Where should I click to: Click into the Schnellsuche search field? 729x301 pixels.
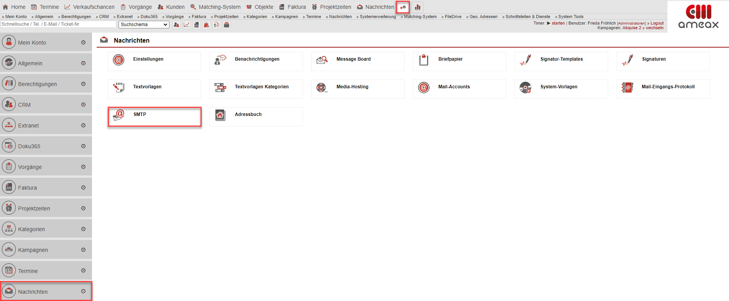point(58,24)
